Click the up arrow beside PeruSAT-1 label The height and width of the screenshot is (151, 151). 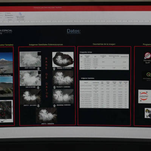click(x=54, y=87)
